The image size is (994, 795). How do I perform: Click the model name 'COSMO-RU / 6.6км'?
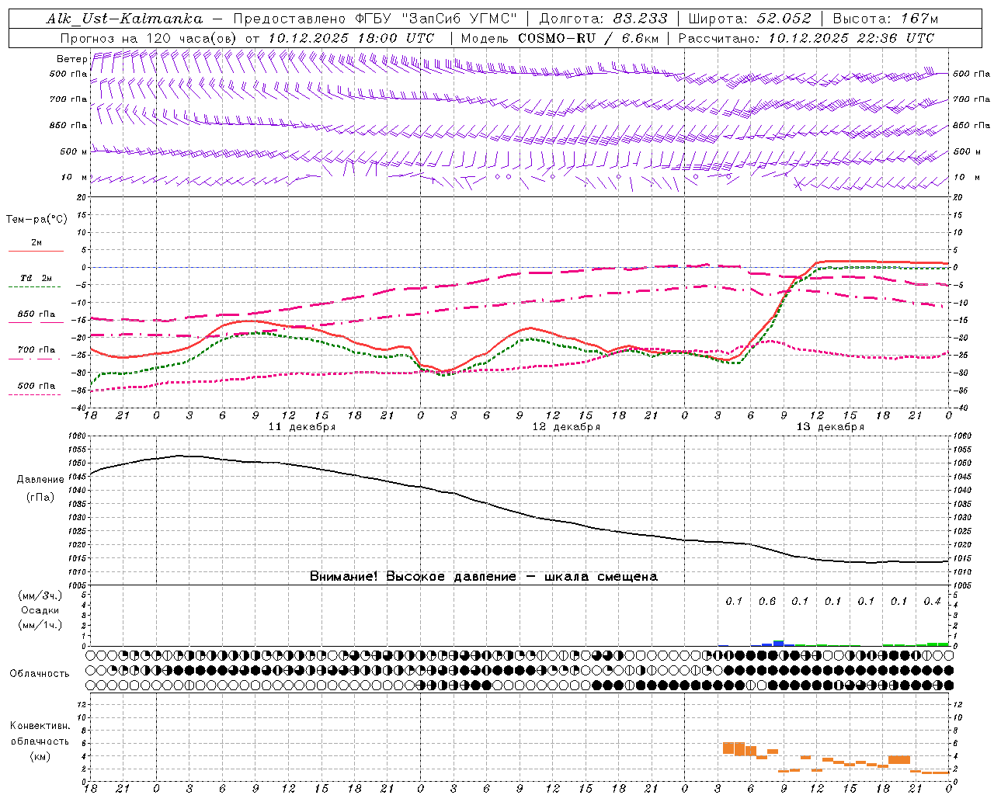pos(589,38)
